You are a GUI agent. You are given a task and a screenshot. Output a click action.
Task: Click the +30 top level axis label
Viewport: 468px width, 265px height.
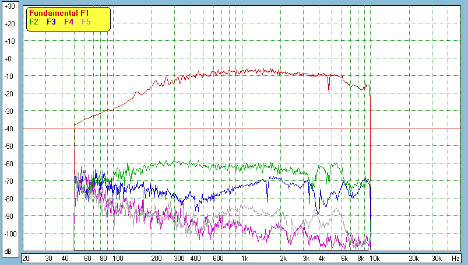click(9, 6)
